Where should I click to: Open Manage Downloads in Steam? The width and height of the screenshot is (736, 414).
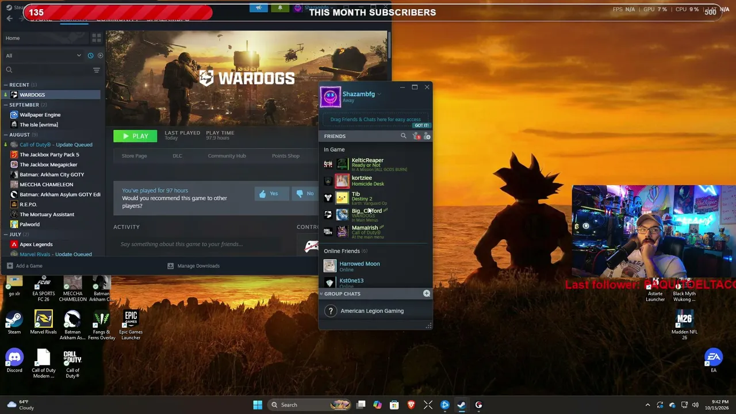193,266
